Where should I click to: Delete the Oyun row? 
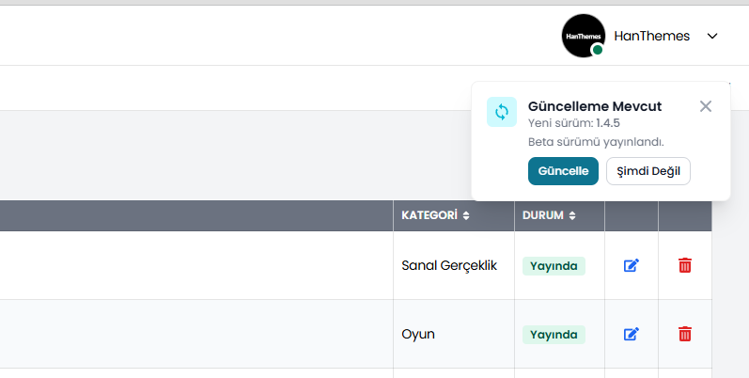(685, 334)
